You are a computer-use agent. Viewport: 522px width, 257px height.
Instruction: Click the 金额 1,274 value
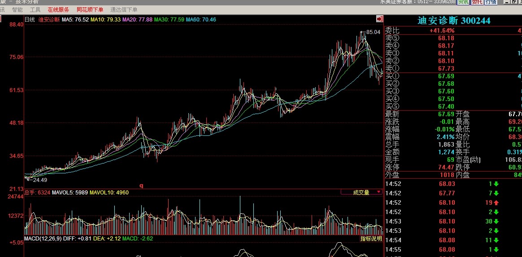click(446, 152)
